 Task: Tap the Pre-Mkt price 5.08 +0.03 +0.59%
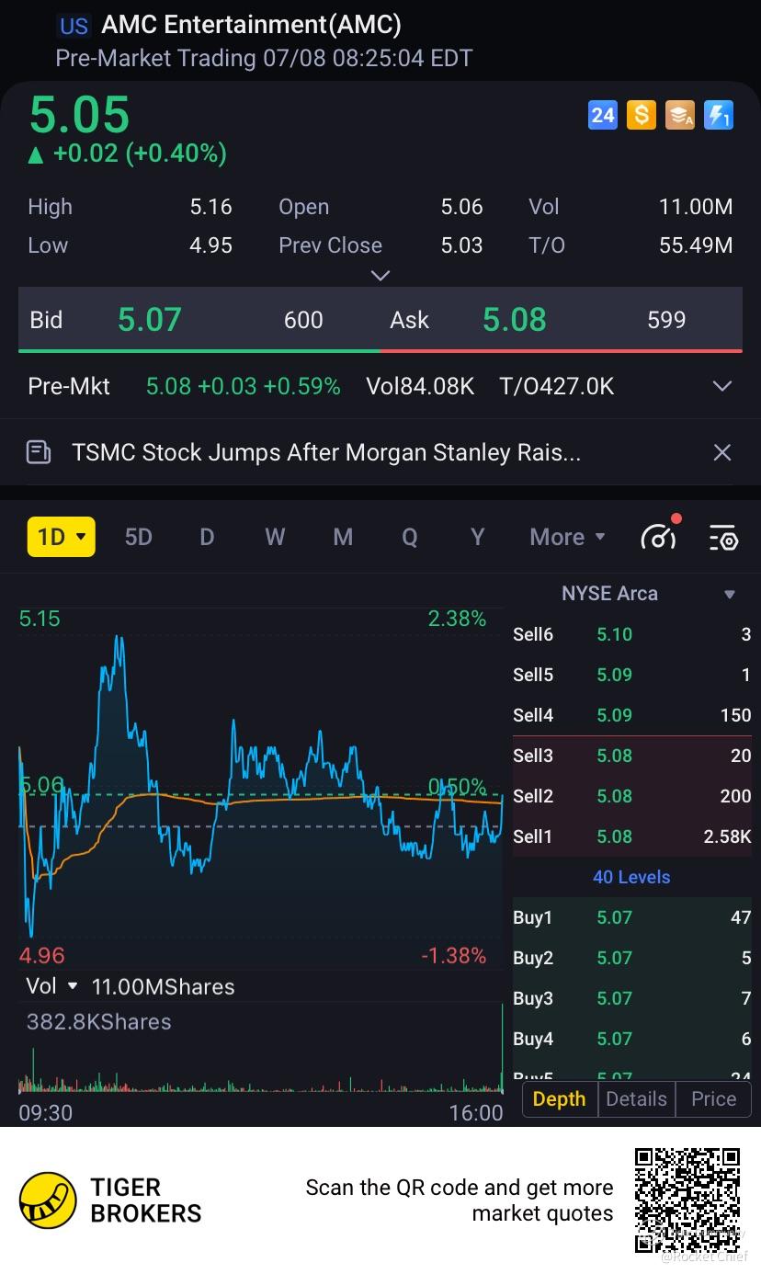(243, 386)
